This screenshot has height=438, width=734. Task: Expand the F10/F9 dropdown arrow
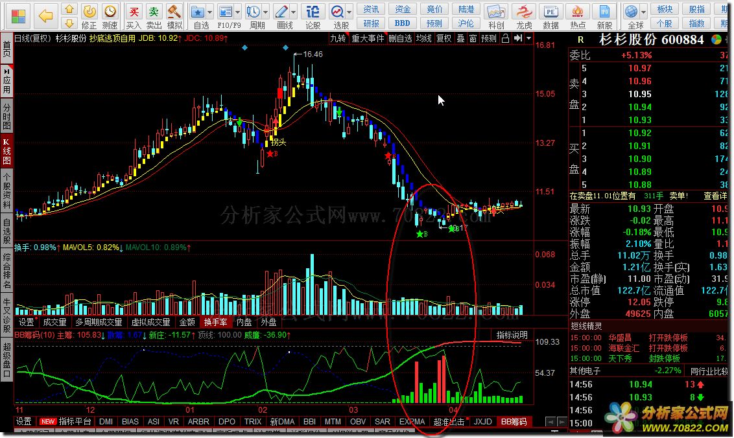coord(238,12)
